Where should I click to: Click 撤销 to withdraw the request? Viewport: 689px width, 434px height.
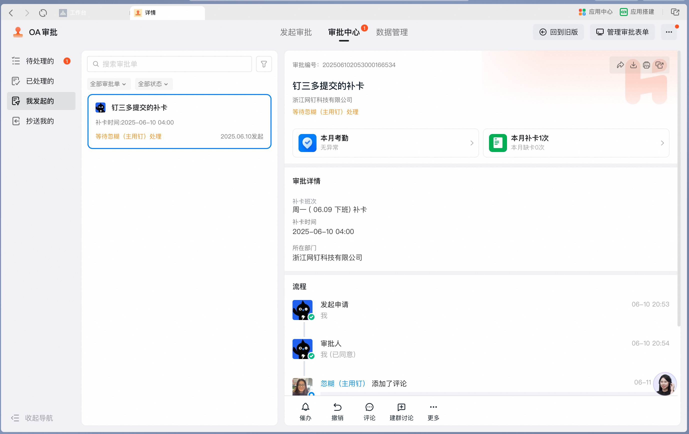pos(337,412)
